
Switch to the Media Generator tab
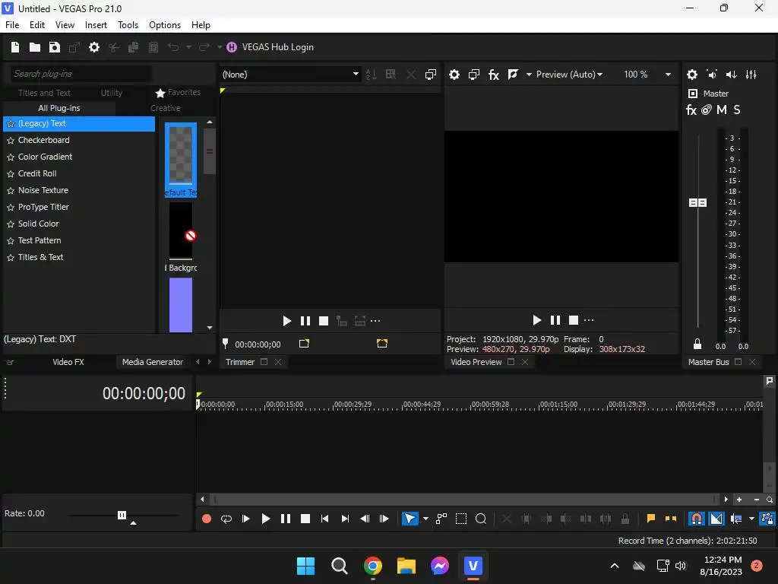(153, 362)
